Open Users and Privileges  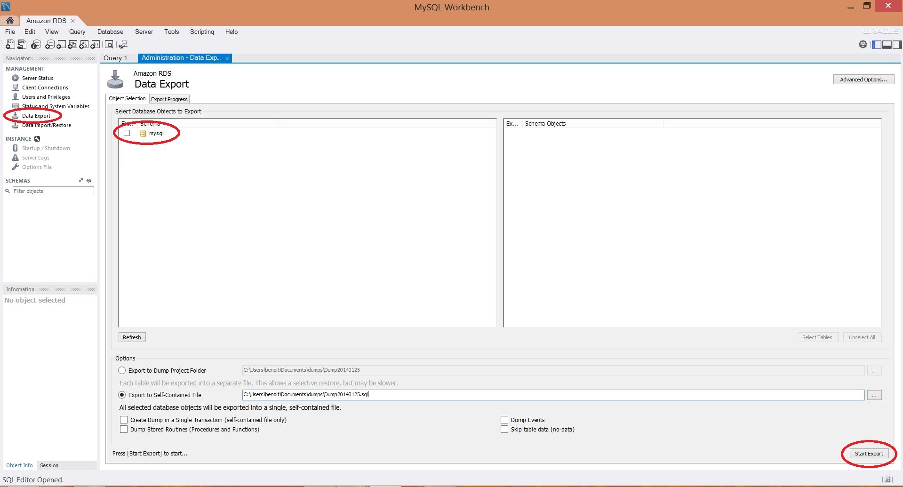46,97
